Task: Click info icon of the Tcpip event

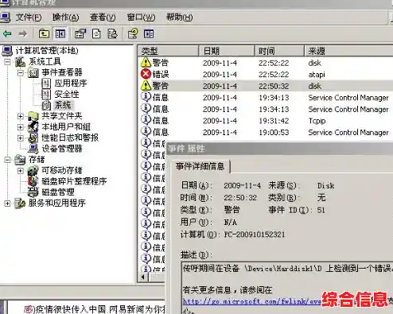Action: (x=146, y=120)
